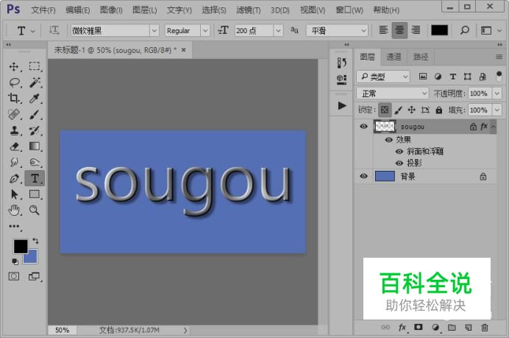Select the Move tool

pyautogui.click(x=14, y=66)
